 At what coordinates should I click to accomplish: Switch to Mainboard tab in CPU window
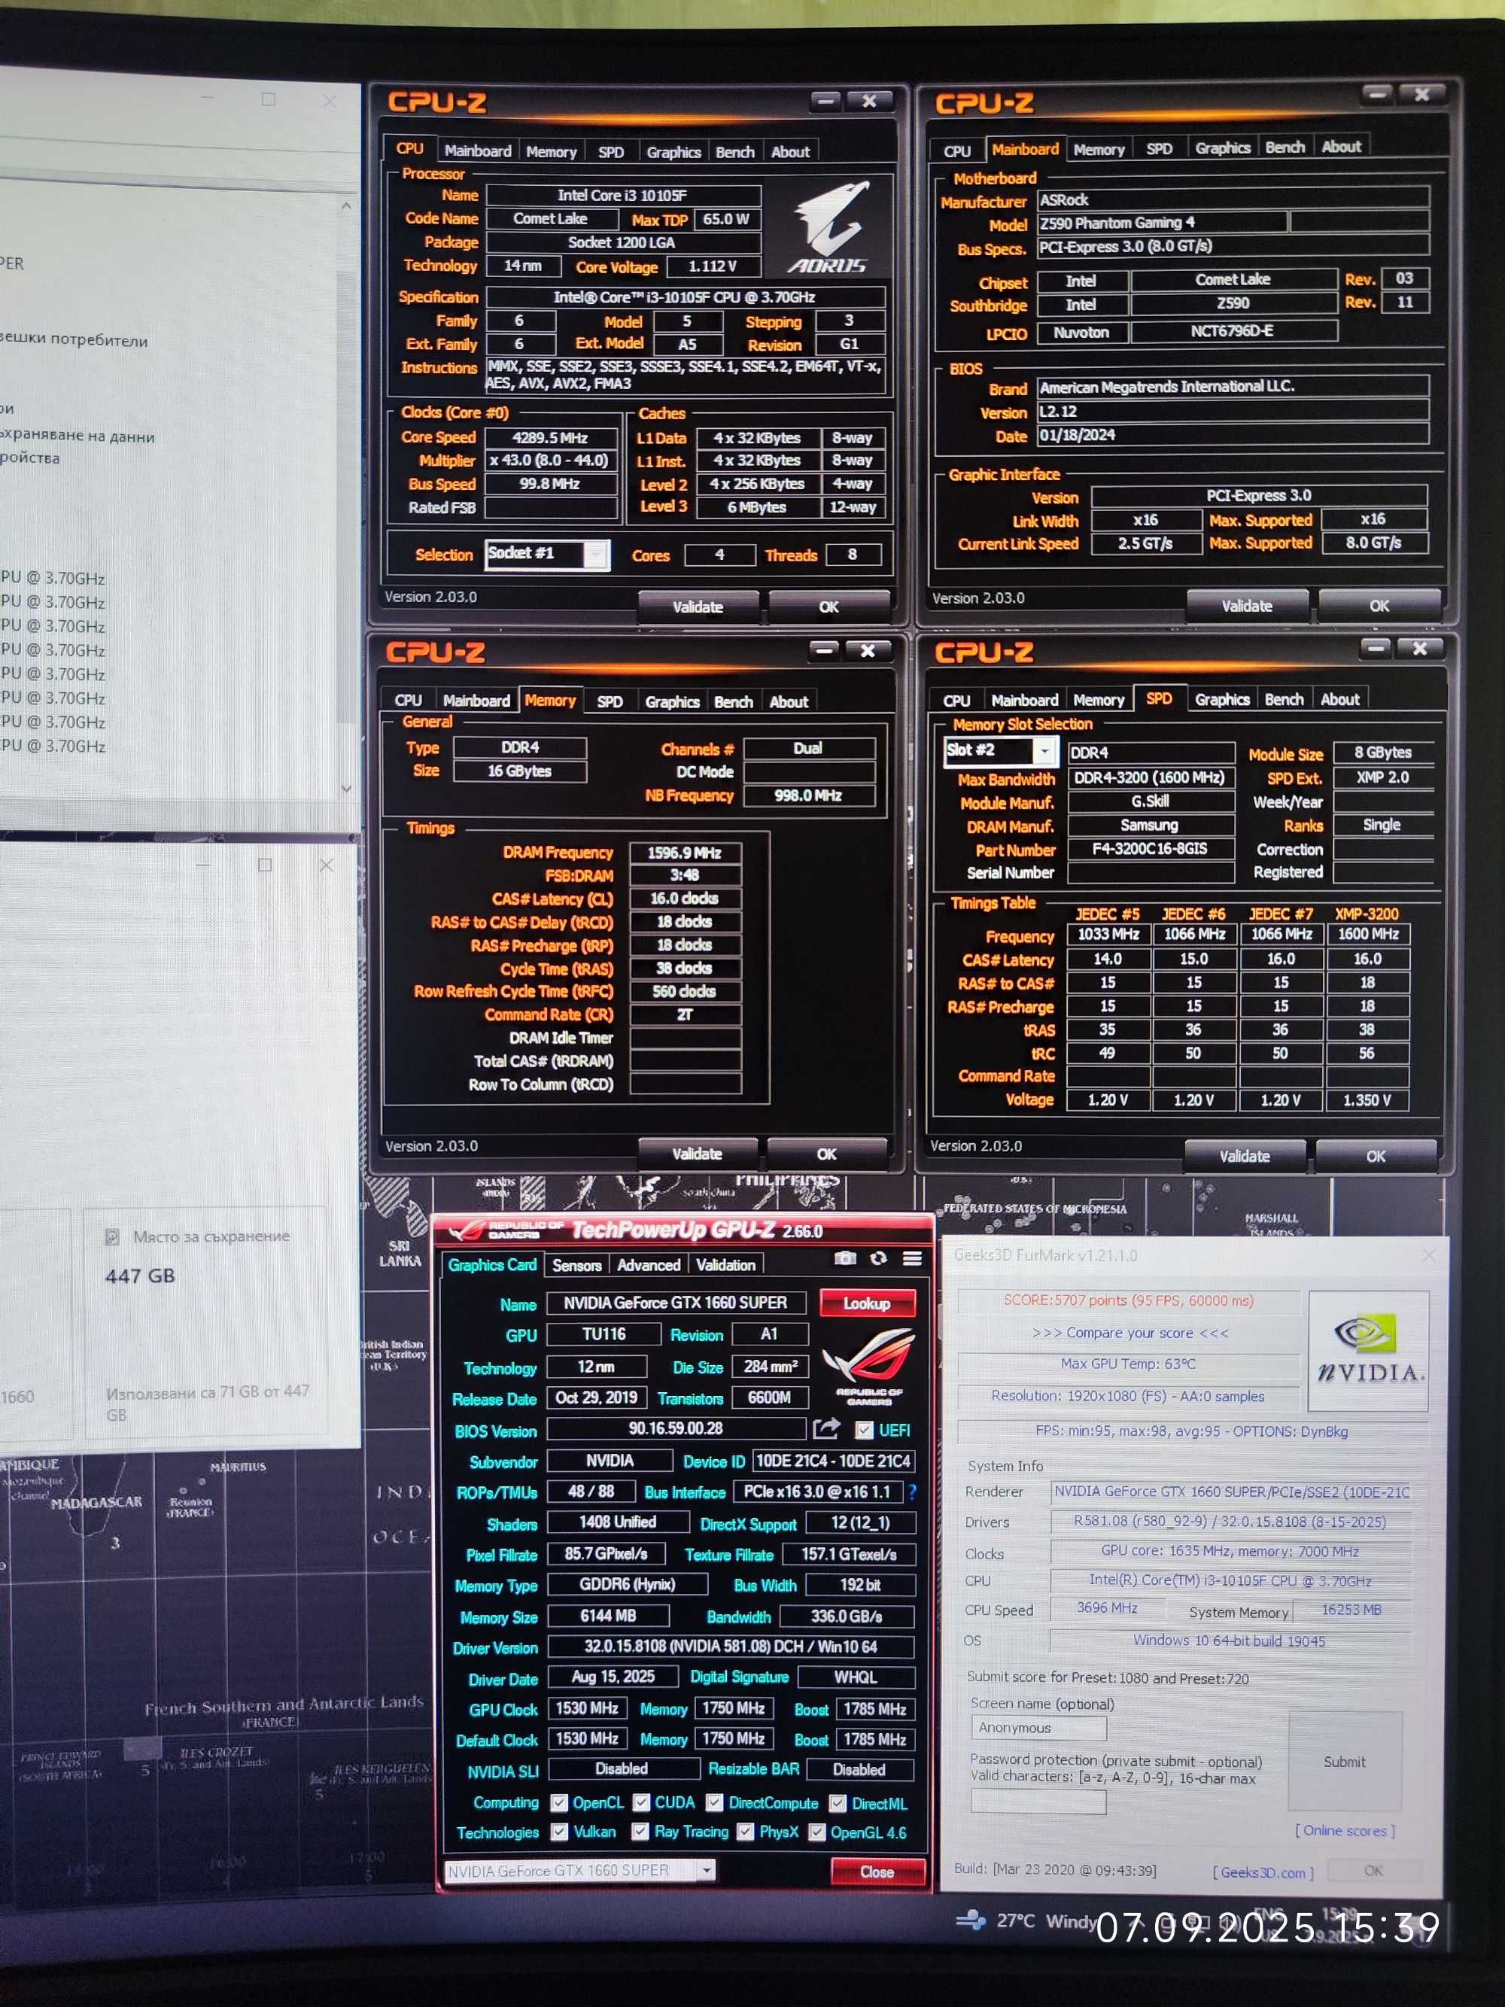(477, 151)
